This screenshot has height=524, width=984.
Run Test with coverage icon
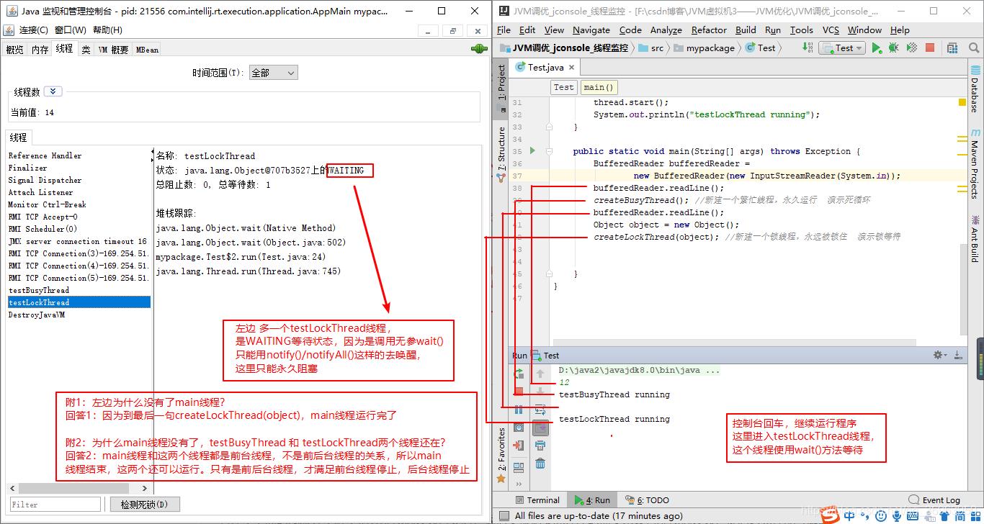pyautogui.click(x=911, y=48)
